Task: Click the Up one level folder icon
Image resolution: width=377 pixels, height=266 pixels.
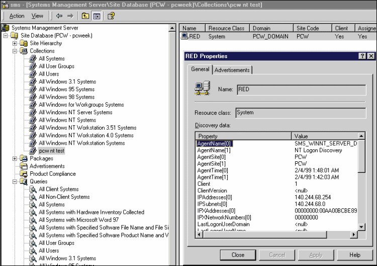Action: coord(85,16)
